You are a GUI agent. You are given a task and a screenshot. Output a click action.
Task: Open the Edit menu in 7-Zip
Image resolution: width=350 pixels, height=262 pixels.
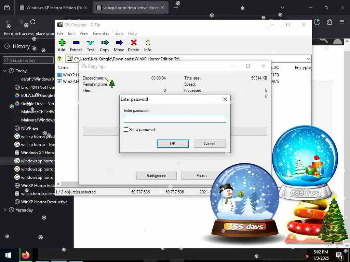[x=71, y=33]
